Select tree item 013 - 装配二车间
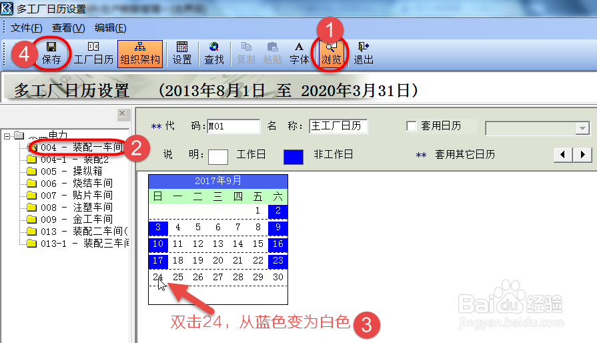This screenshot has height=343, width=597. pos(84,232)
